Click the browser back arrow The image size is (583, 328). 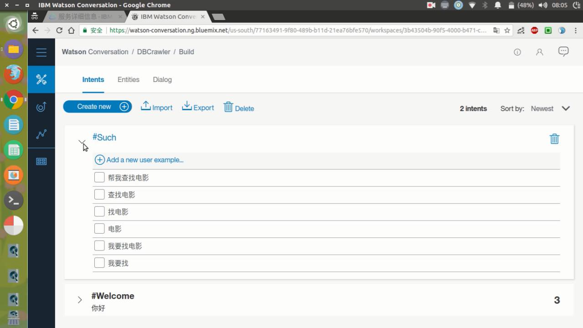[x=36, y=31]
